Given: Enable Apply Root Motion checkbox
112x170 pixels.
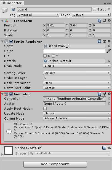Looking at the screenshot, I should [45, 109].
